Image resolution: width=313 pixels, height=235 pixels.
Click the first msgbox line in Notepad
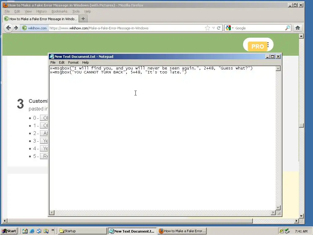151,68
